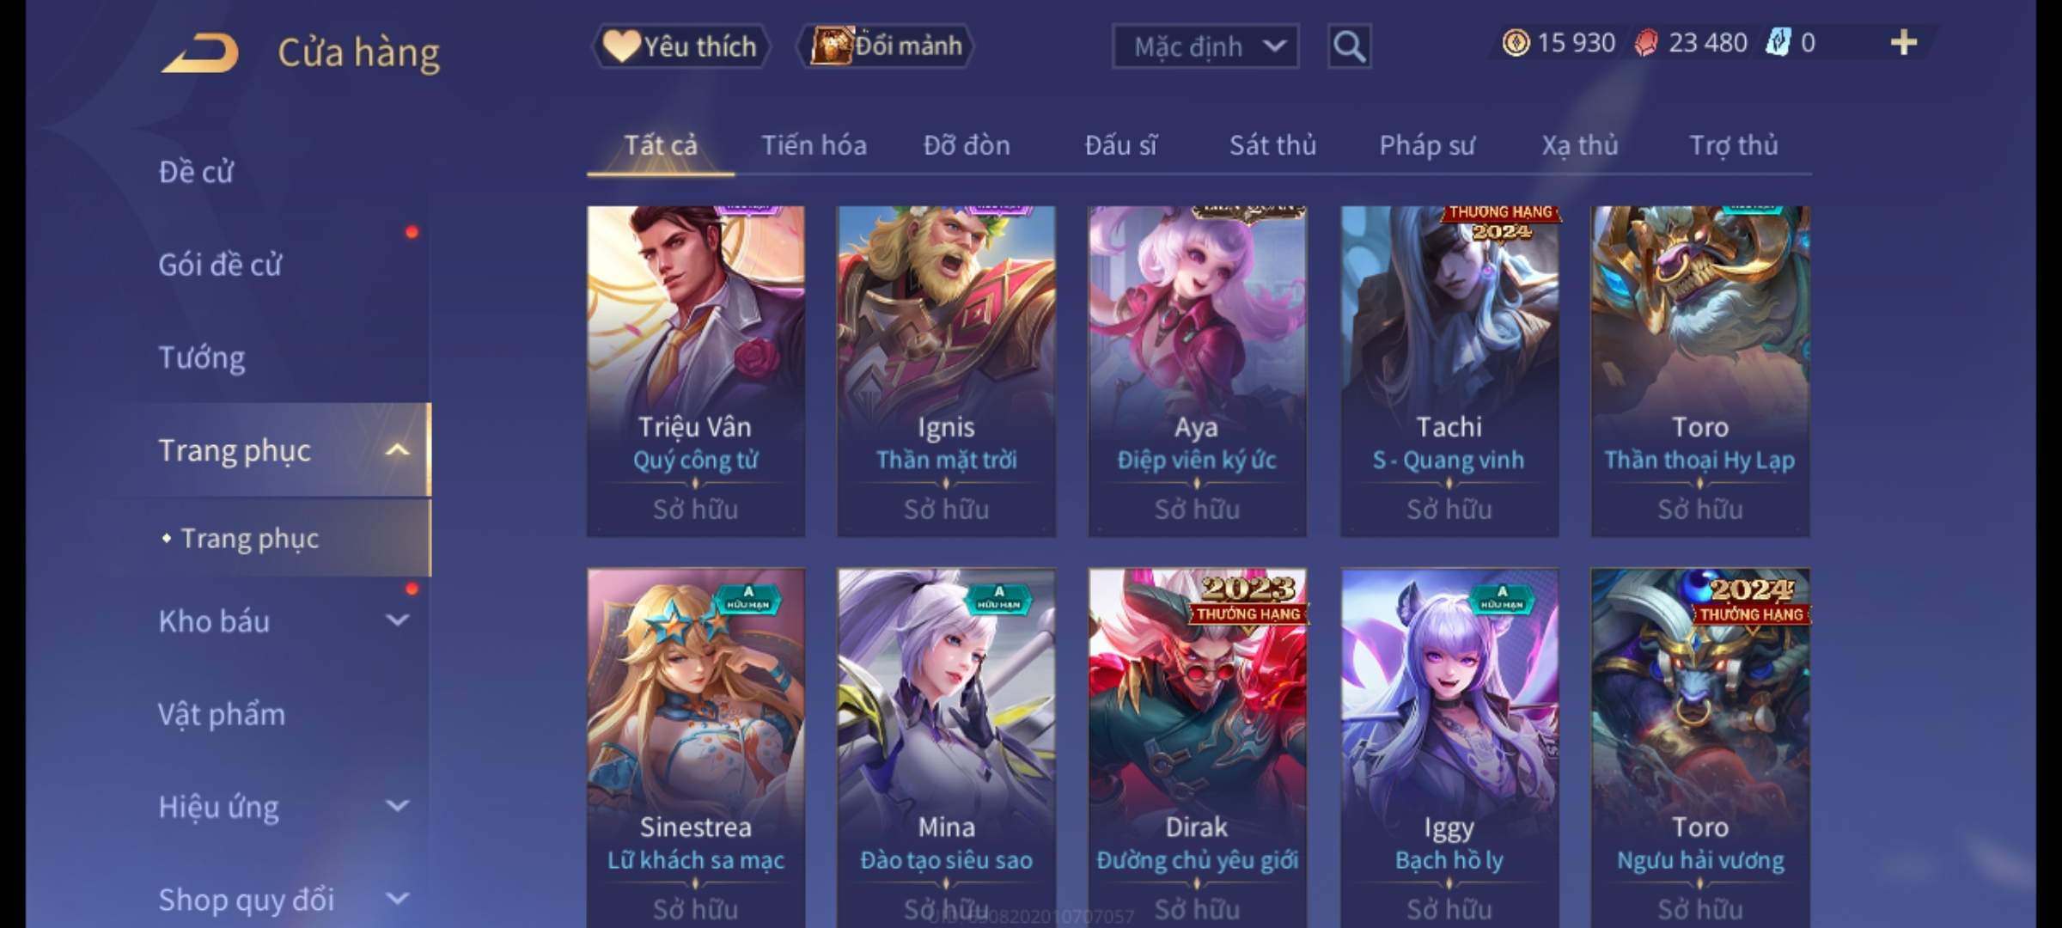Expand Shop quy đổi section
The height and width of the screenshot is (928, 2062).
tap(397, 899)
